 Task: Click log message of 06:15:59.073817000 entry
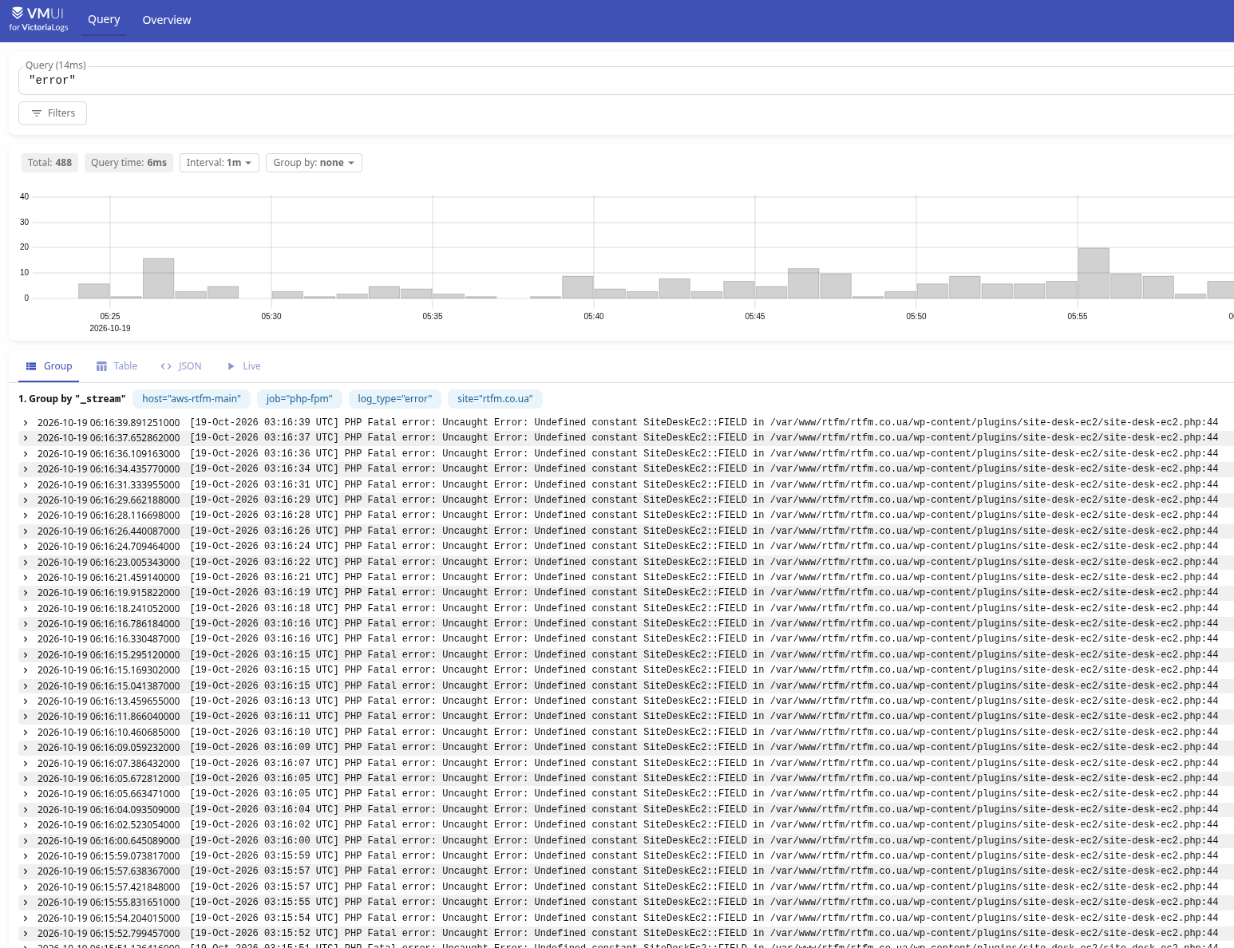(x=704, y=856)
